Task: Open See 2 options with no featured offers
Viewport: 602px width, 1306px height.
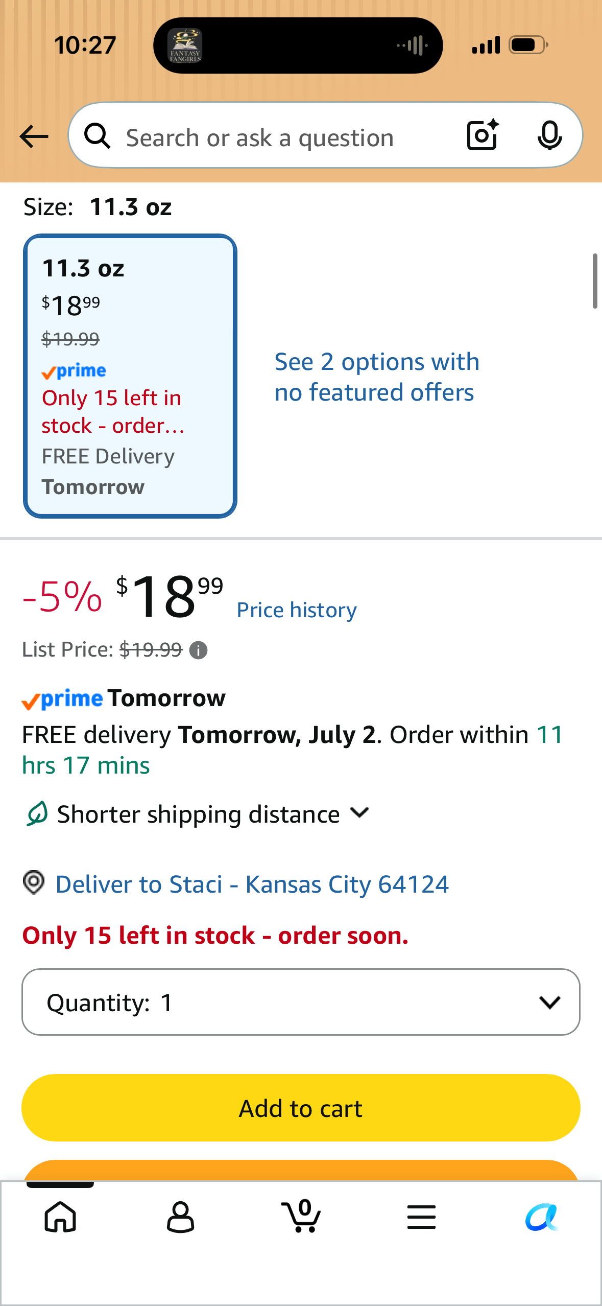Action: pyautogui.click(x=377, y=377)
